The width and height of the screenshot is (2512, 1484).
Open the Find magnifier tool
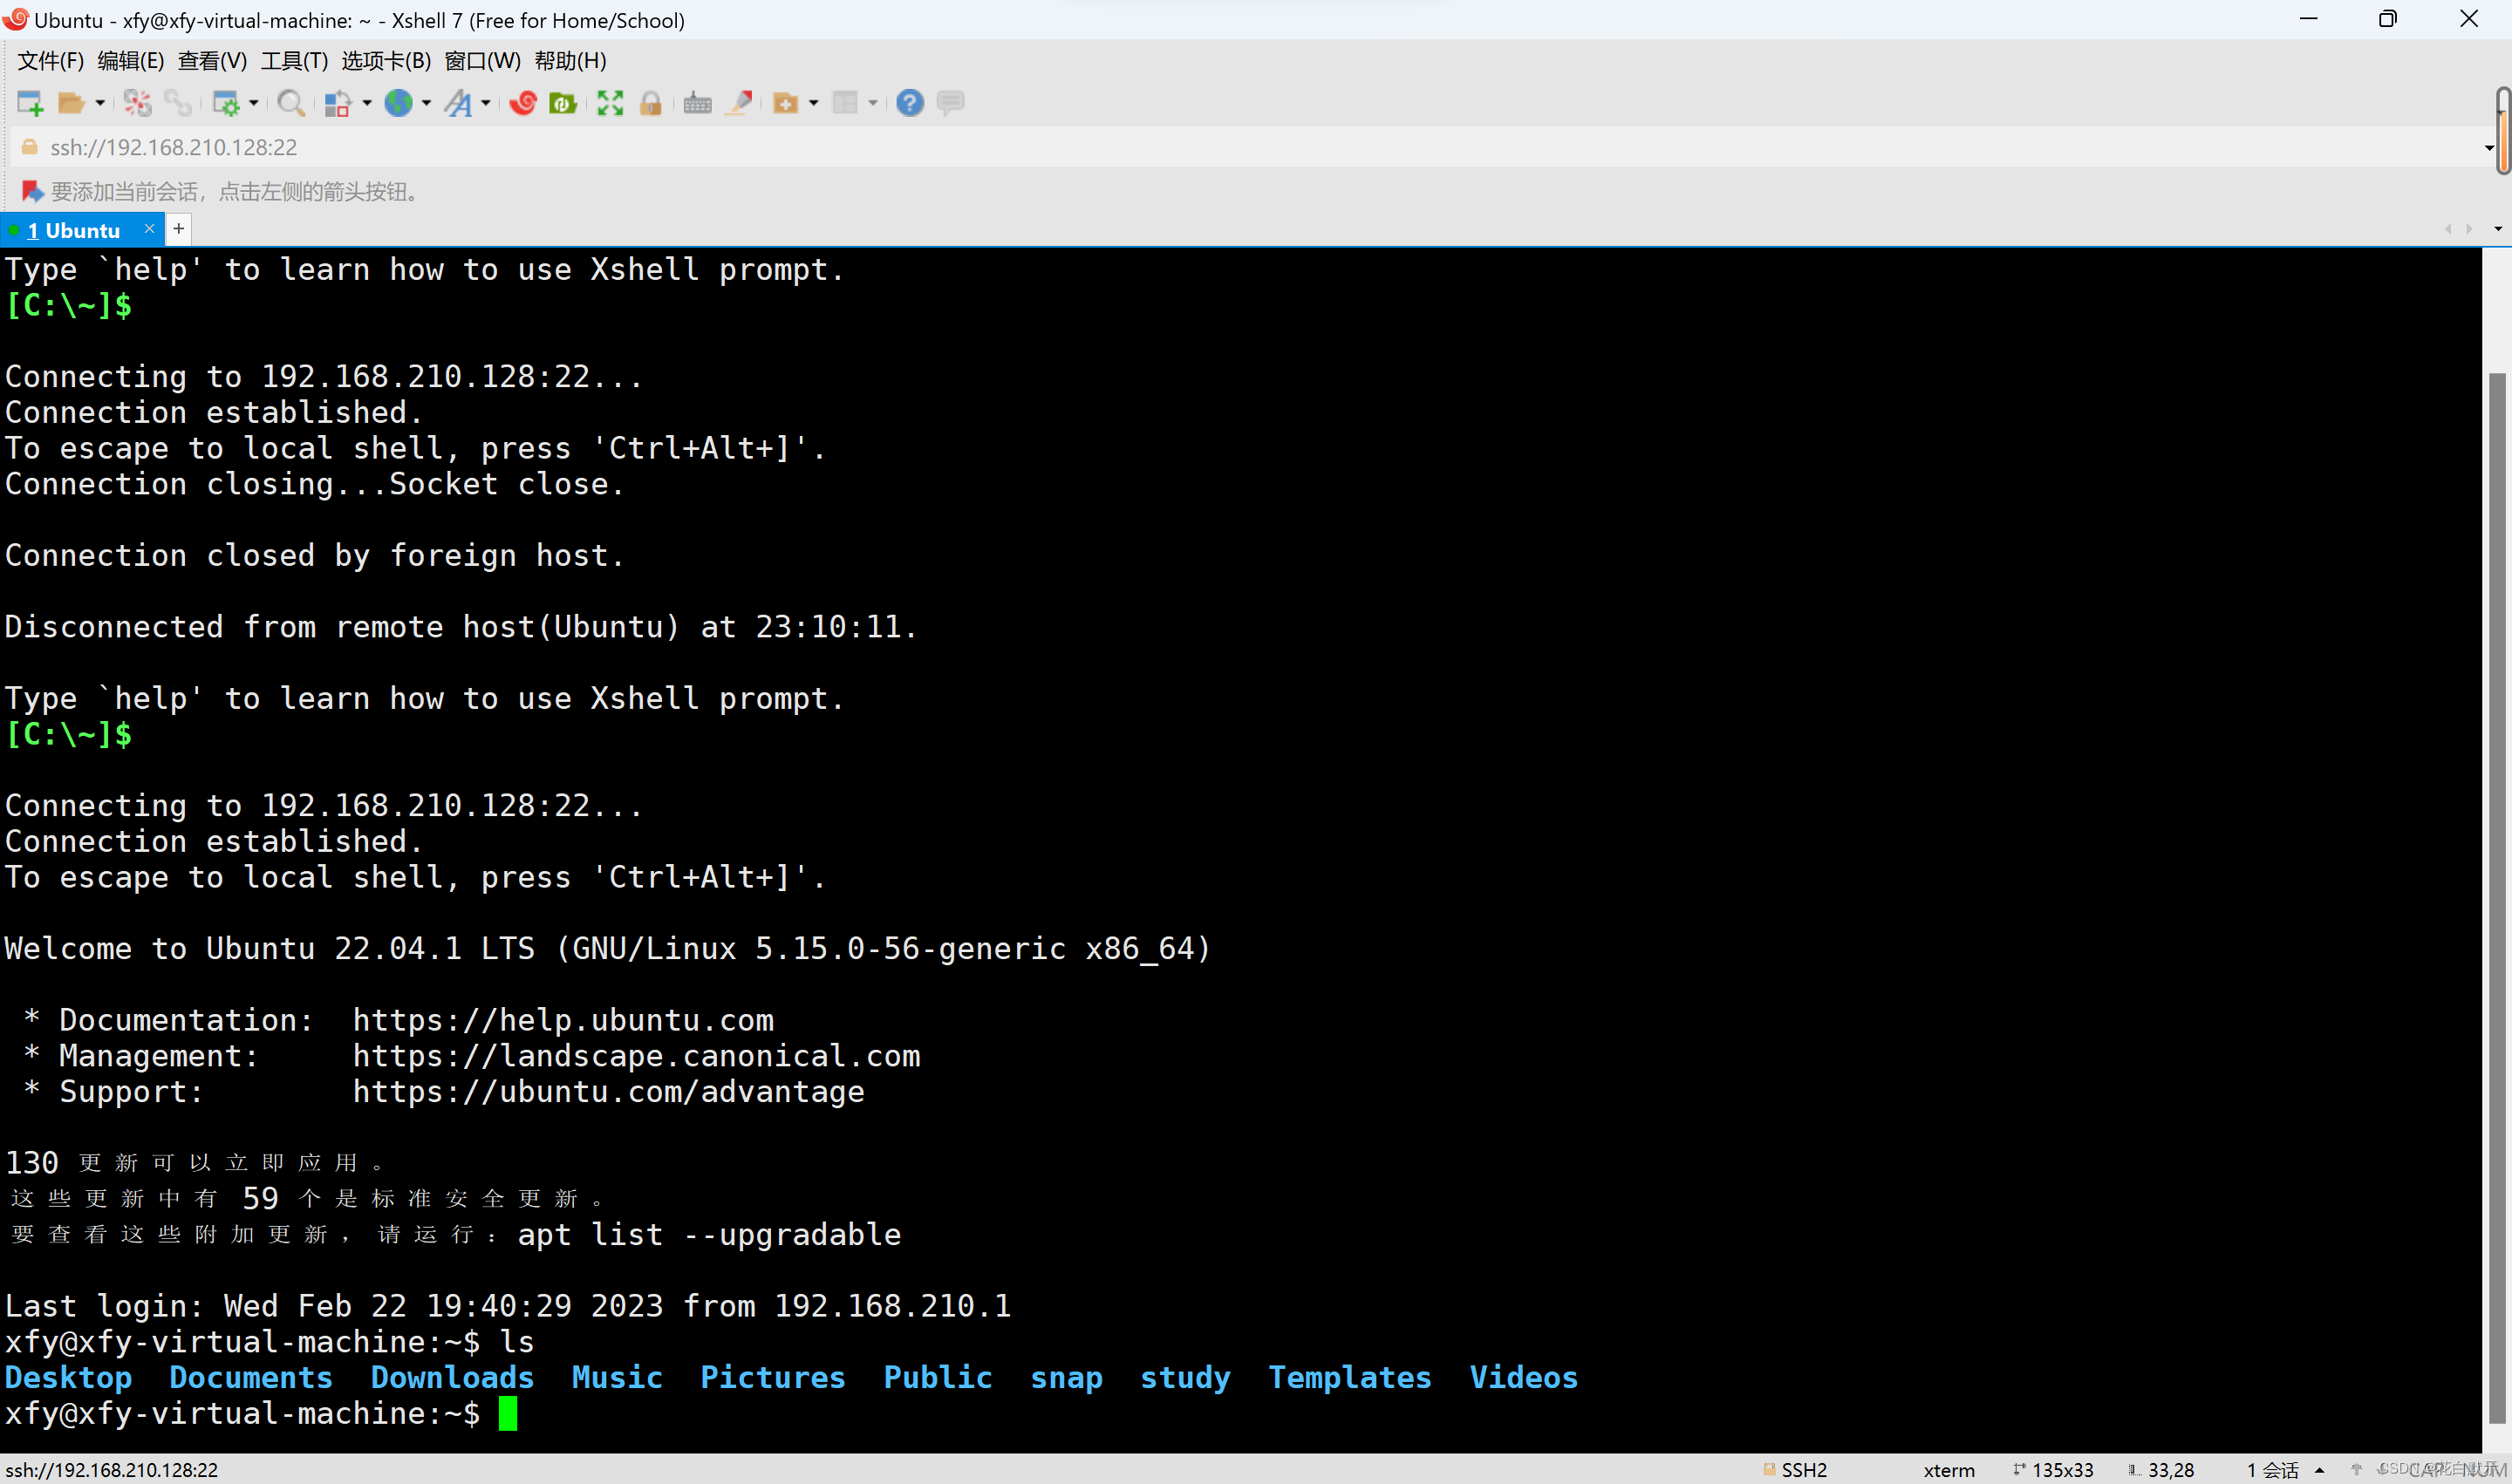(x=290, y=103)
